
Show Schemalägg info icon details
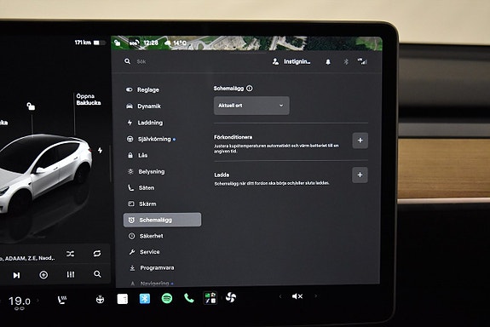(x=250, y=89)
